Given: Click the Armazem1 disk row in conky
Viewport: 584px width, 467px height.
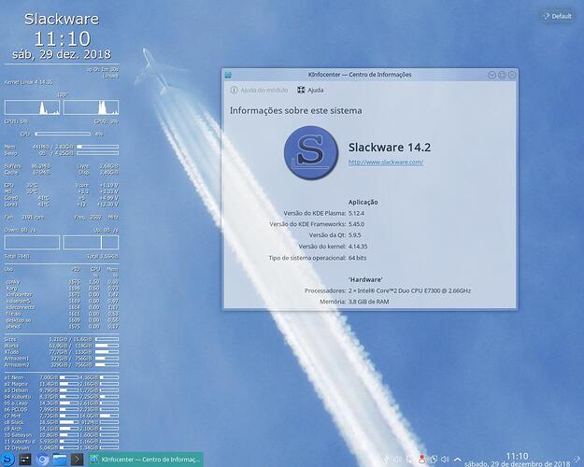Looking at the screenshot, I should click(x=62, y=359).
